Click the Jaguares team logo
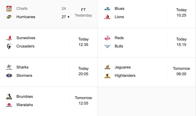The image size is (196, 116). (107, 67)
